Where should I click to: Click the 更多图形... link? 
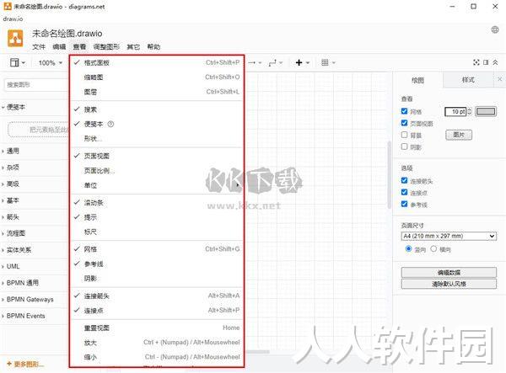point(25,365)
